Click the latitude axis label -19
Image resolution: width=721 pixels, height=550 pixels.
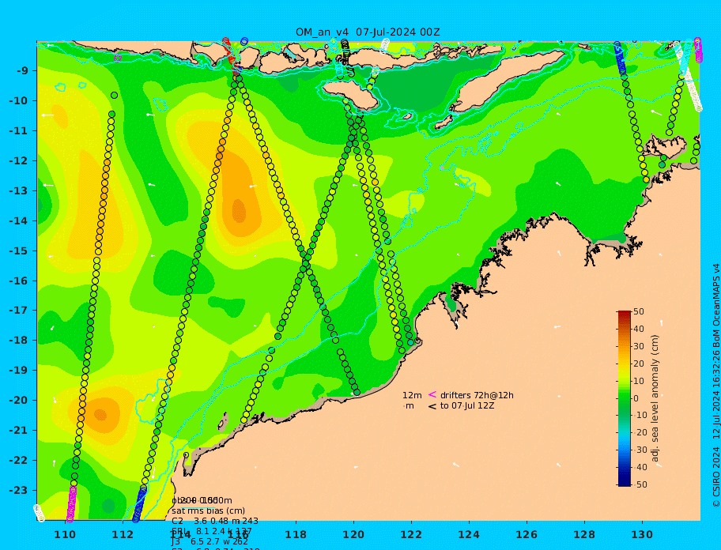[x=21, y=371]
